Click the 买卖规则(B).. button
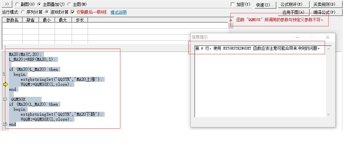 click(x=326, y=5)
